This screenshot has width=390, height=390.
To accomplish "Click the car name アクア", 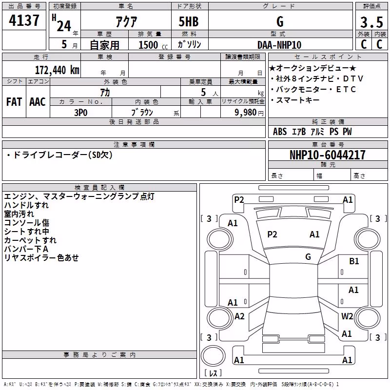I will [x=126, y=21].
